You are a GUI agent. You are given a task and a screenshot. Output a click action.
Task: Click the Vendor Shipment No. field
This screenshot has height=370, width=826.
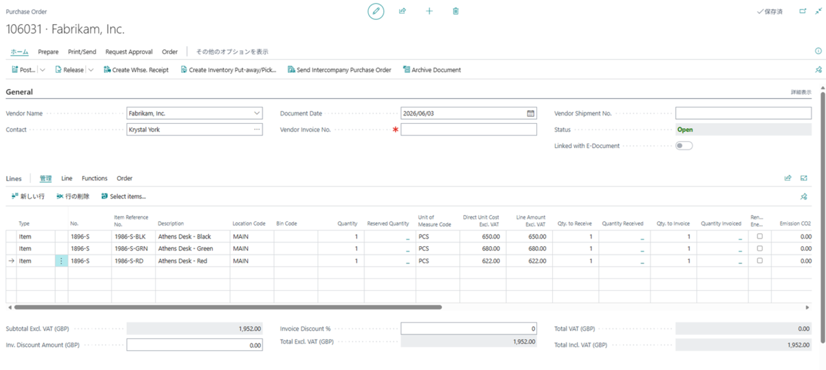[743, 113]
